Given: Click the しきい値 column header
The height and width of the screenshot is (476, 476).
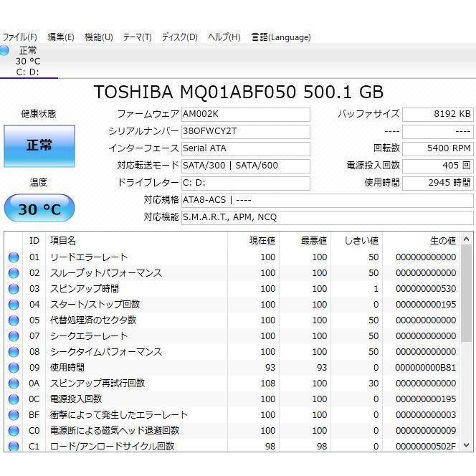Looking at the screenshot, I should point(357,241).
